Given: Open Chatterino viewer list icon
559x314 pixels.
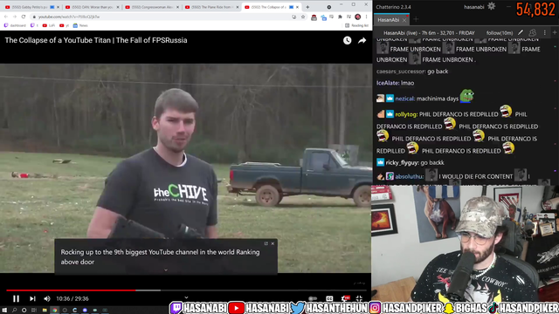Looking at the screenshot, I should pyautogui.click(x=533, y=33).
